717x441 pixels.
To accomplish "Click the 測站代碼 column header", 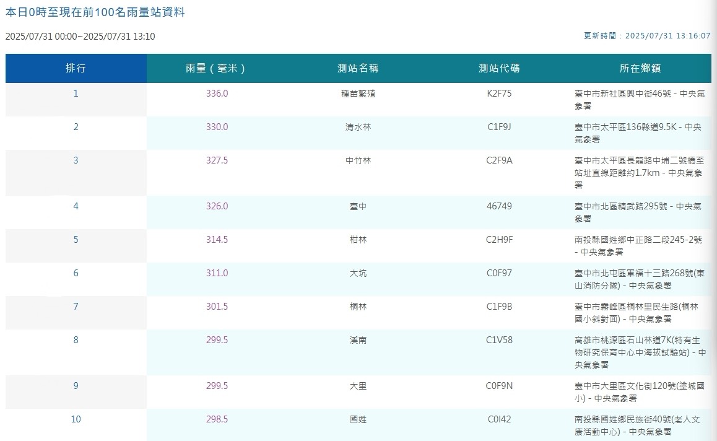I will (499, 68).
